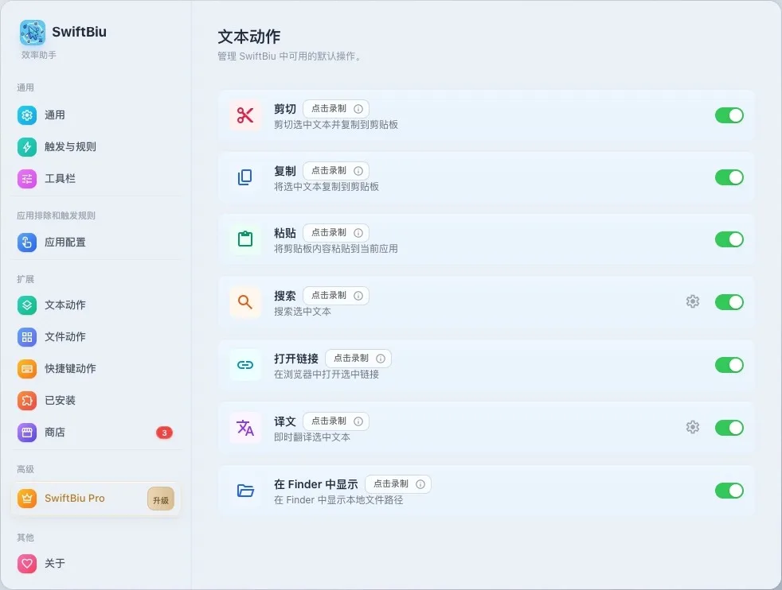Click info icon next to 搜索 shortcut
Image resolution: width=782 pixels, height=590 pixels.
[x=358, y=295]
